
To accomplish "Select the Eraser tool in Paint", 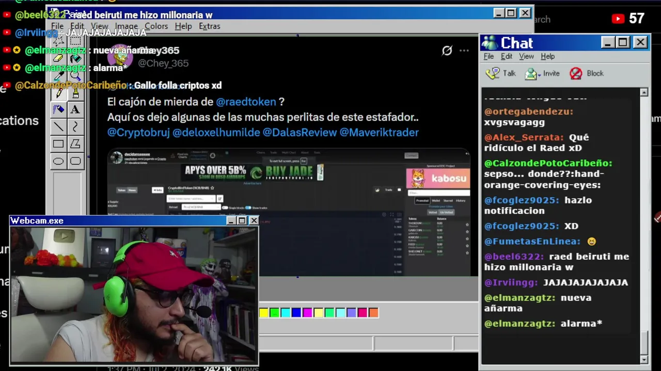I will (58, 59).
